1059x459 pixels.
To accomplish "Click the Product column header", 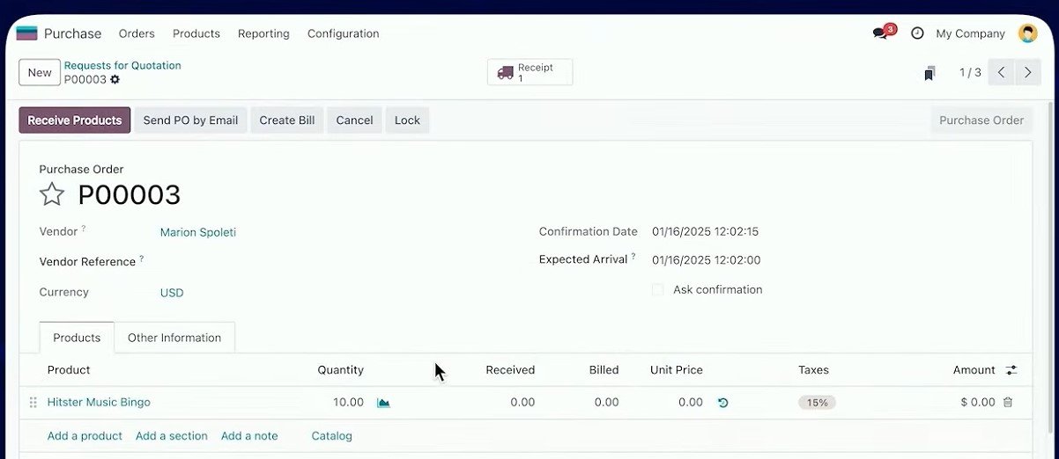I will (x=69, y=370).
